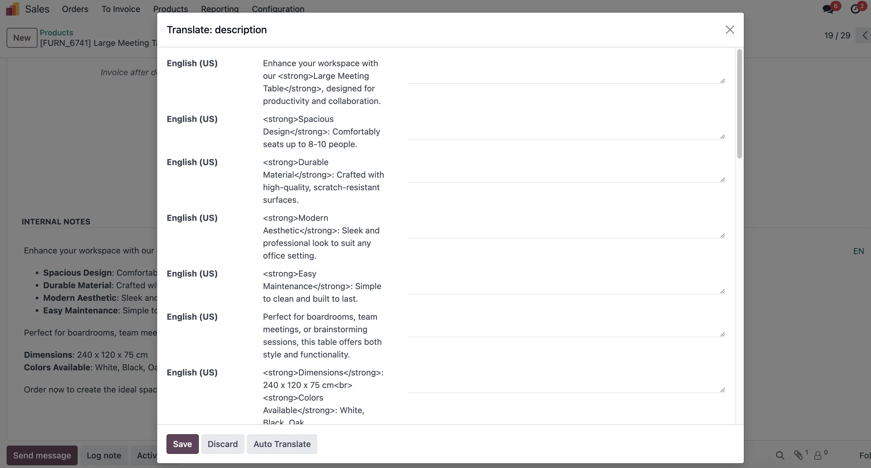Close the Translate: description dialog
Image resolution: width=871 pixels, height=468 pixels.
[729, 30]
